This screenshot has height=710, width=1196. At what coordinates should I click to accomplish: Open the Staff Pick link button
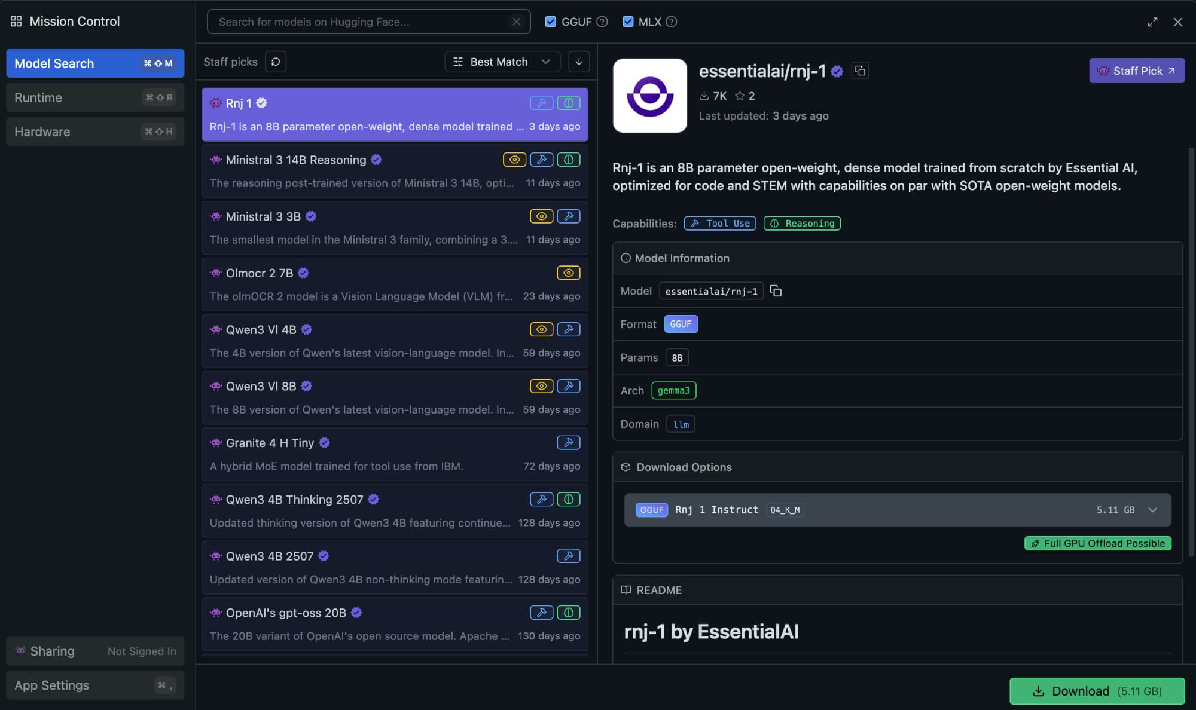click(1136, 71)
